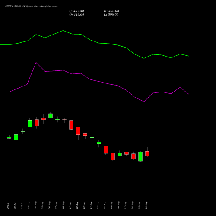Click the 29 Jul date label
The height and width of the screenshot is (216, 216).
click(8, 206)
